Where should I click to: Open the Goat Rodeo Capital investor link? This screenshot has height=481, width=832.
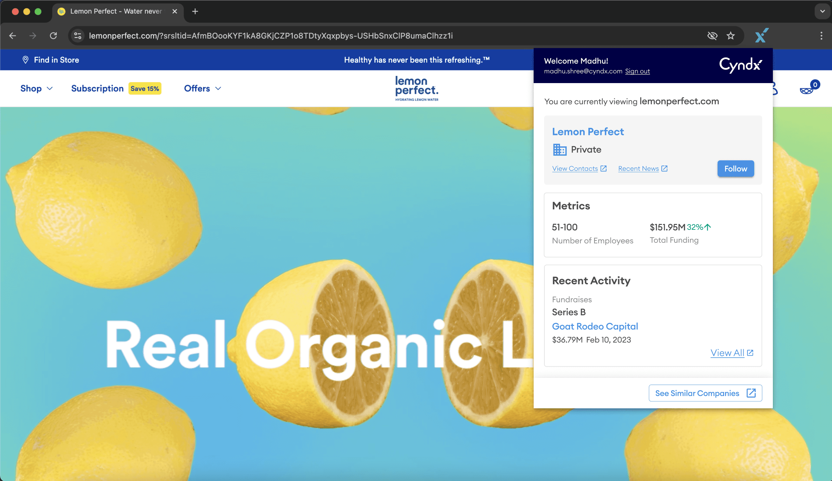click(595, 327)
